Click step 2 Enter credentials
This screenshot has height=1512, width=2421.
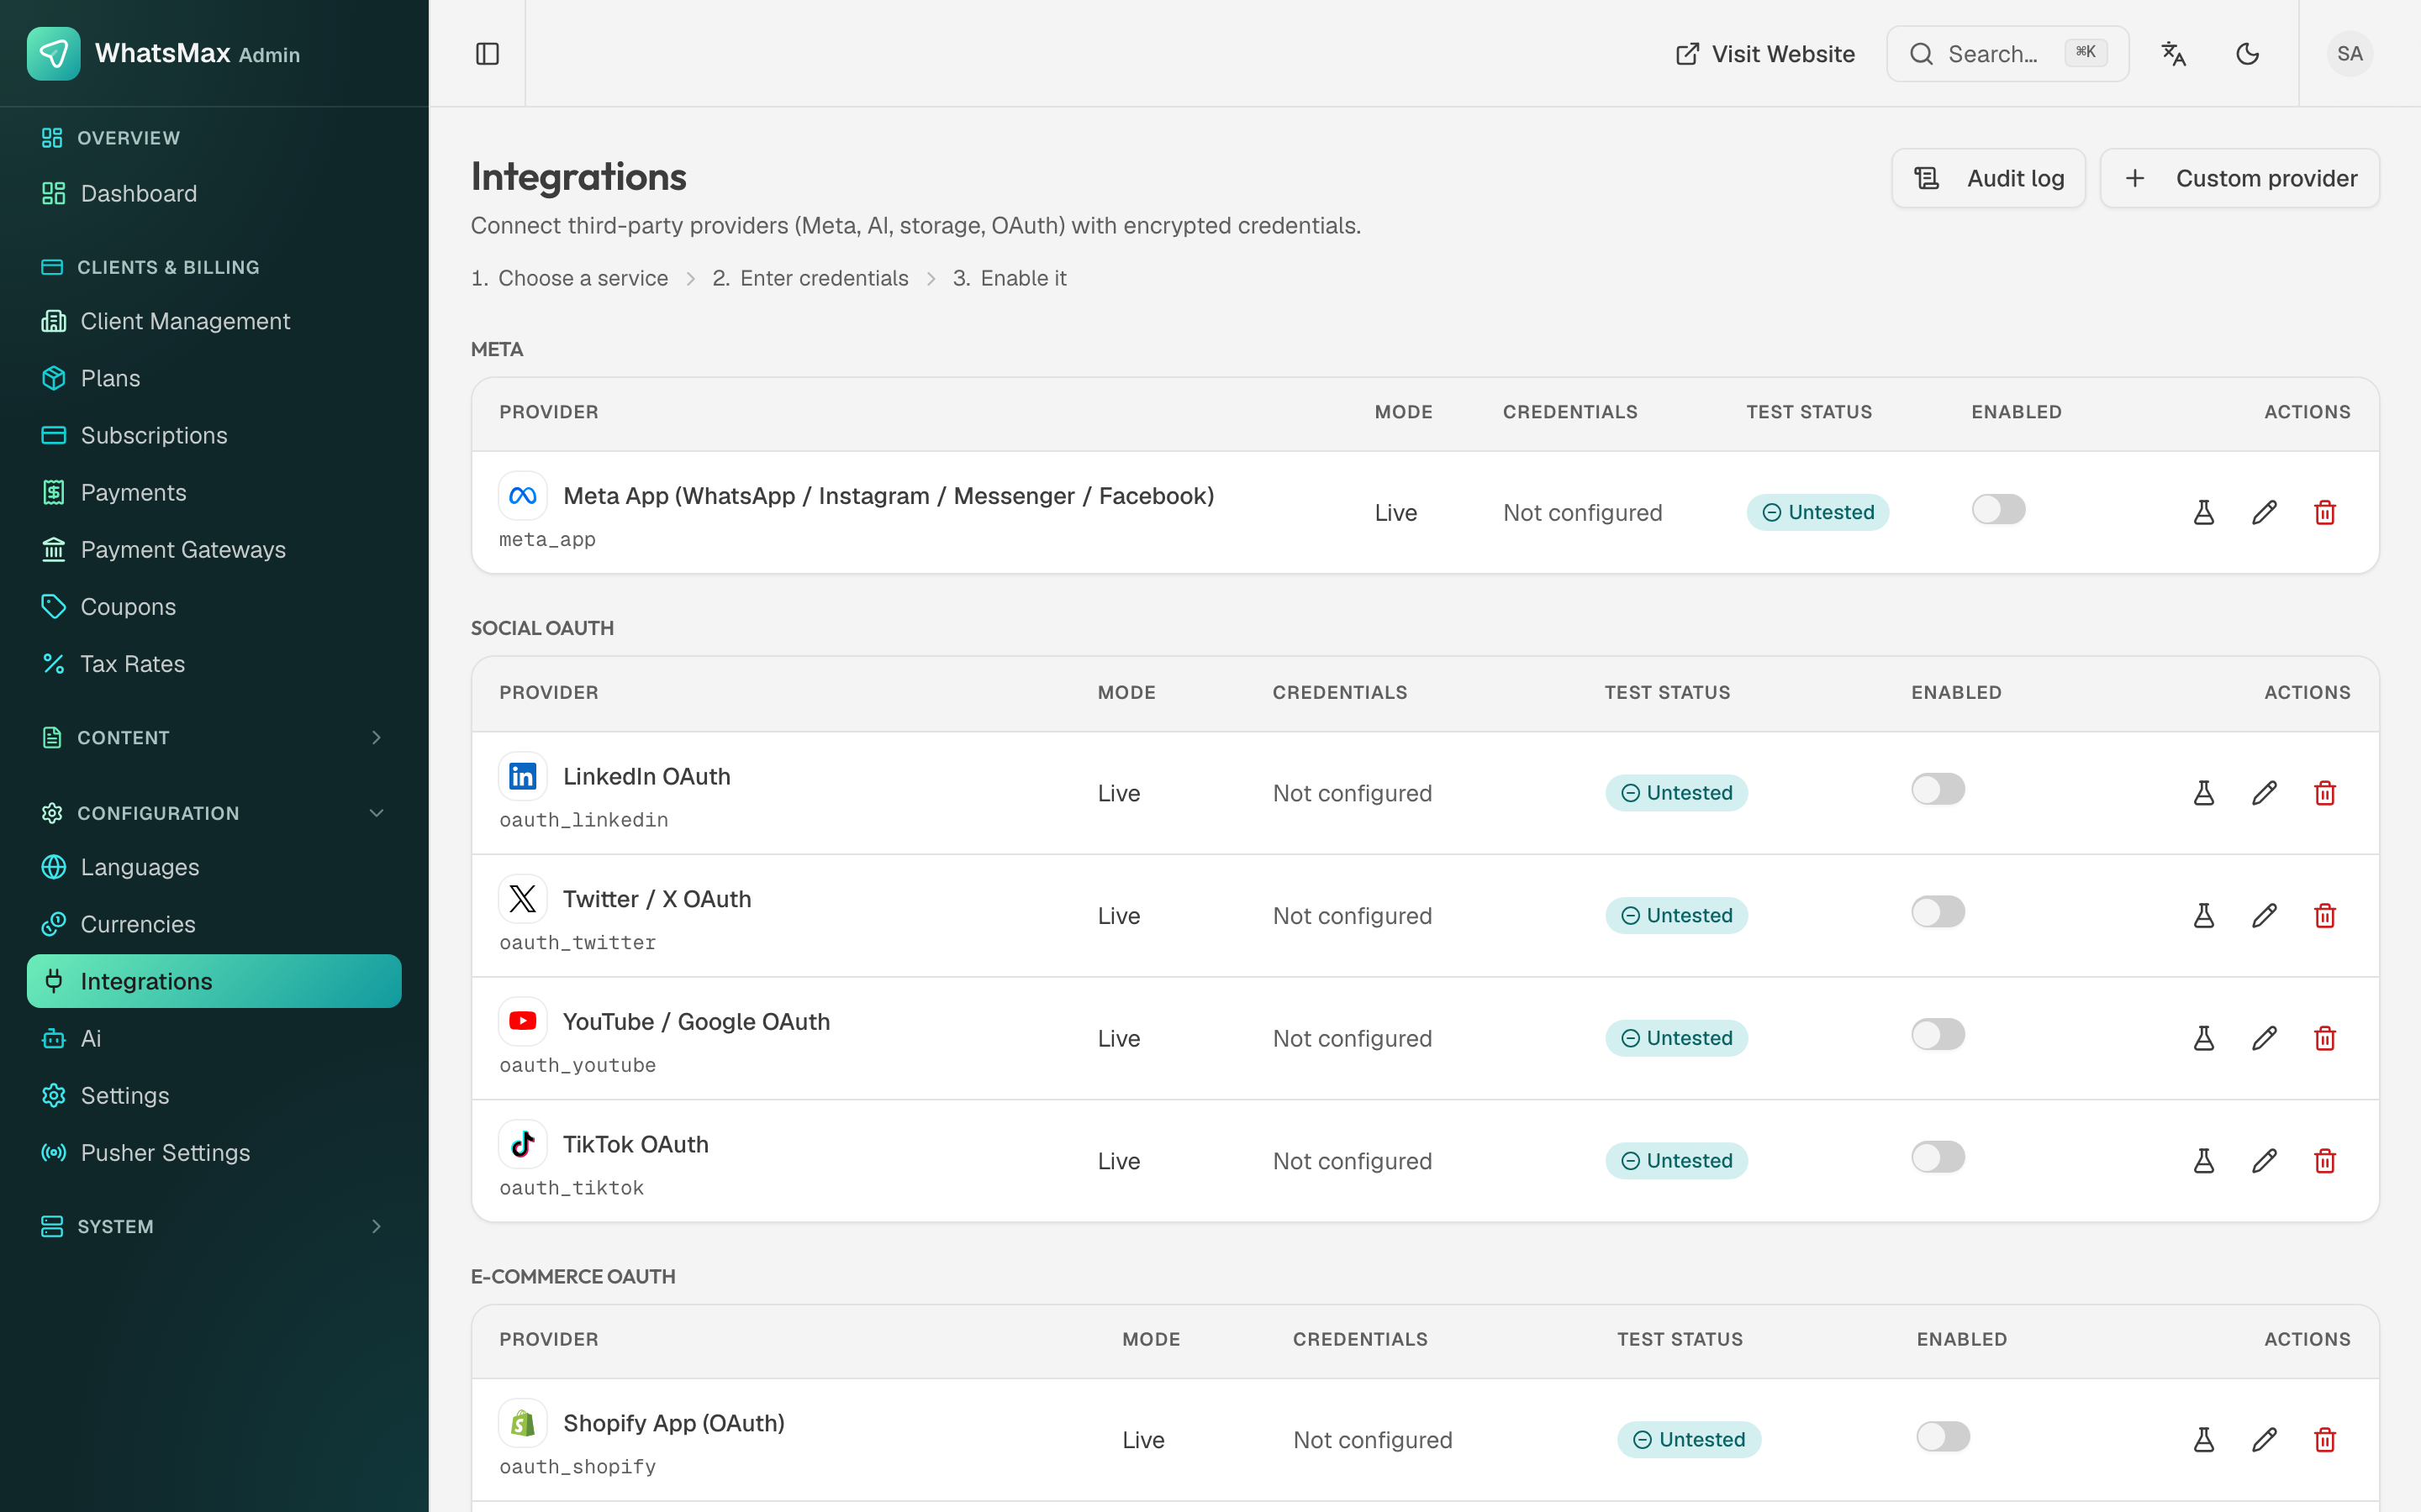pyautogui.click(x=810, y=278)
